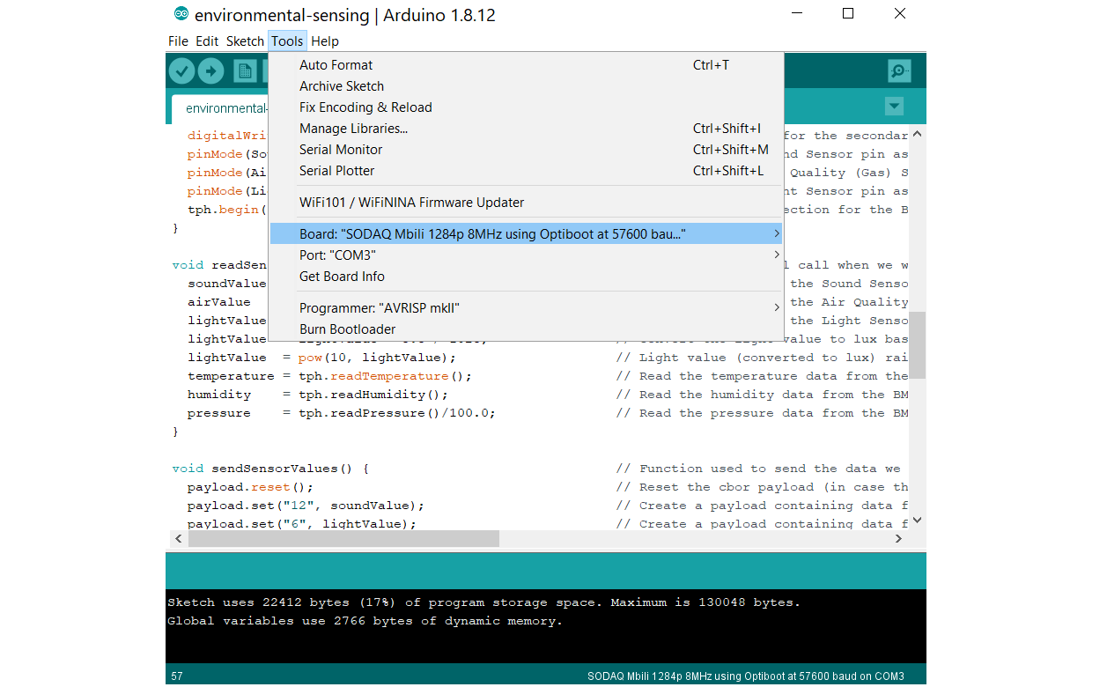This screenshot has height=687, width=1107.
Task: Click code line 'payload.set("6", lightValue);'
Action: 302,524
